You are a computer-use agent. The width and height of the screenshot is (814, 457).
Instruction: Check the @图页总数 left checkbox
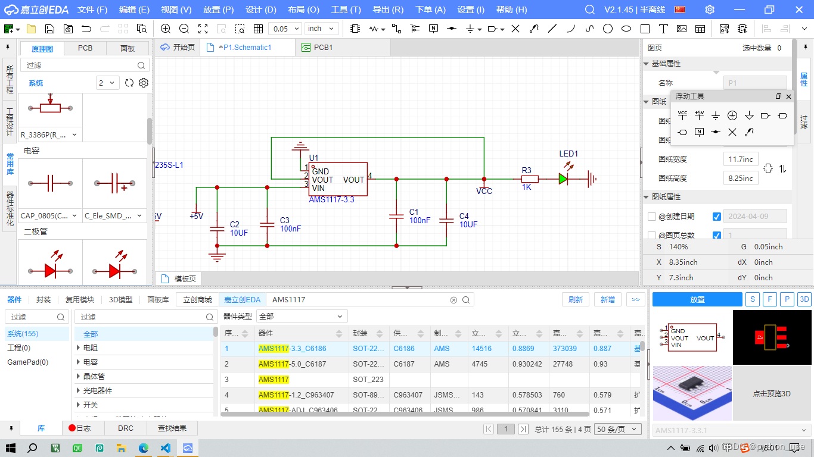652,236
